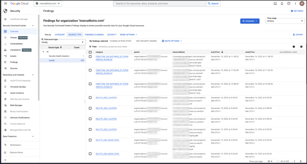The image size is (307, 164).
Task: Go to the next page of findings
Action: (301, 161)
